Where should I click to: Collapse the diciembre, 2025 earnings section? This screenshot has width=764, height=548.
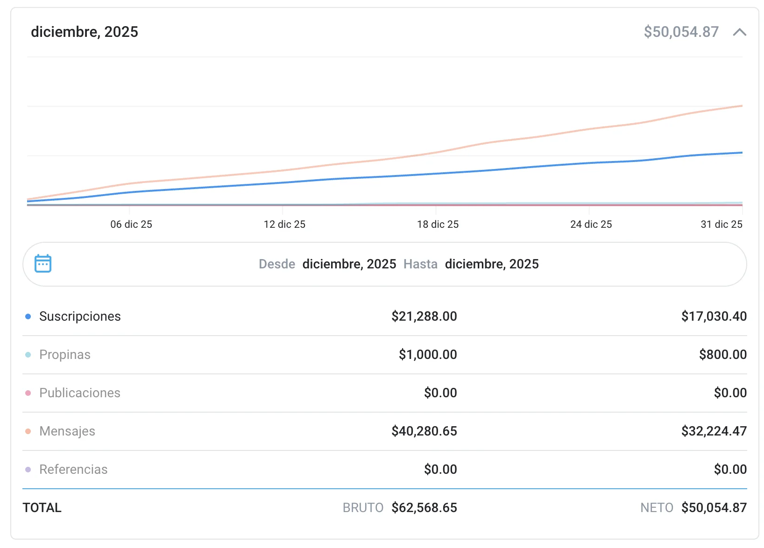click(x=740, y=32)
